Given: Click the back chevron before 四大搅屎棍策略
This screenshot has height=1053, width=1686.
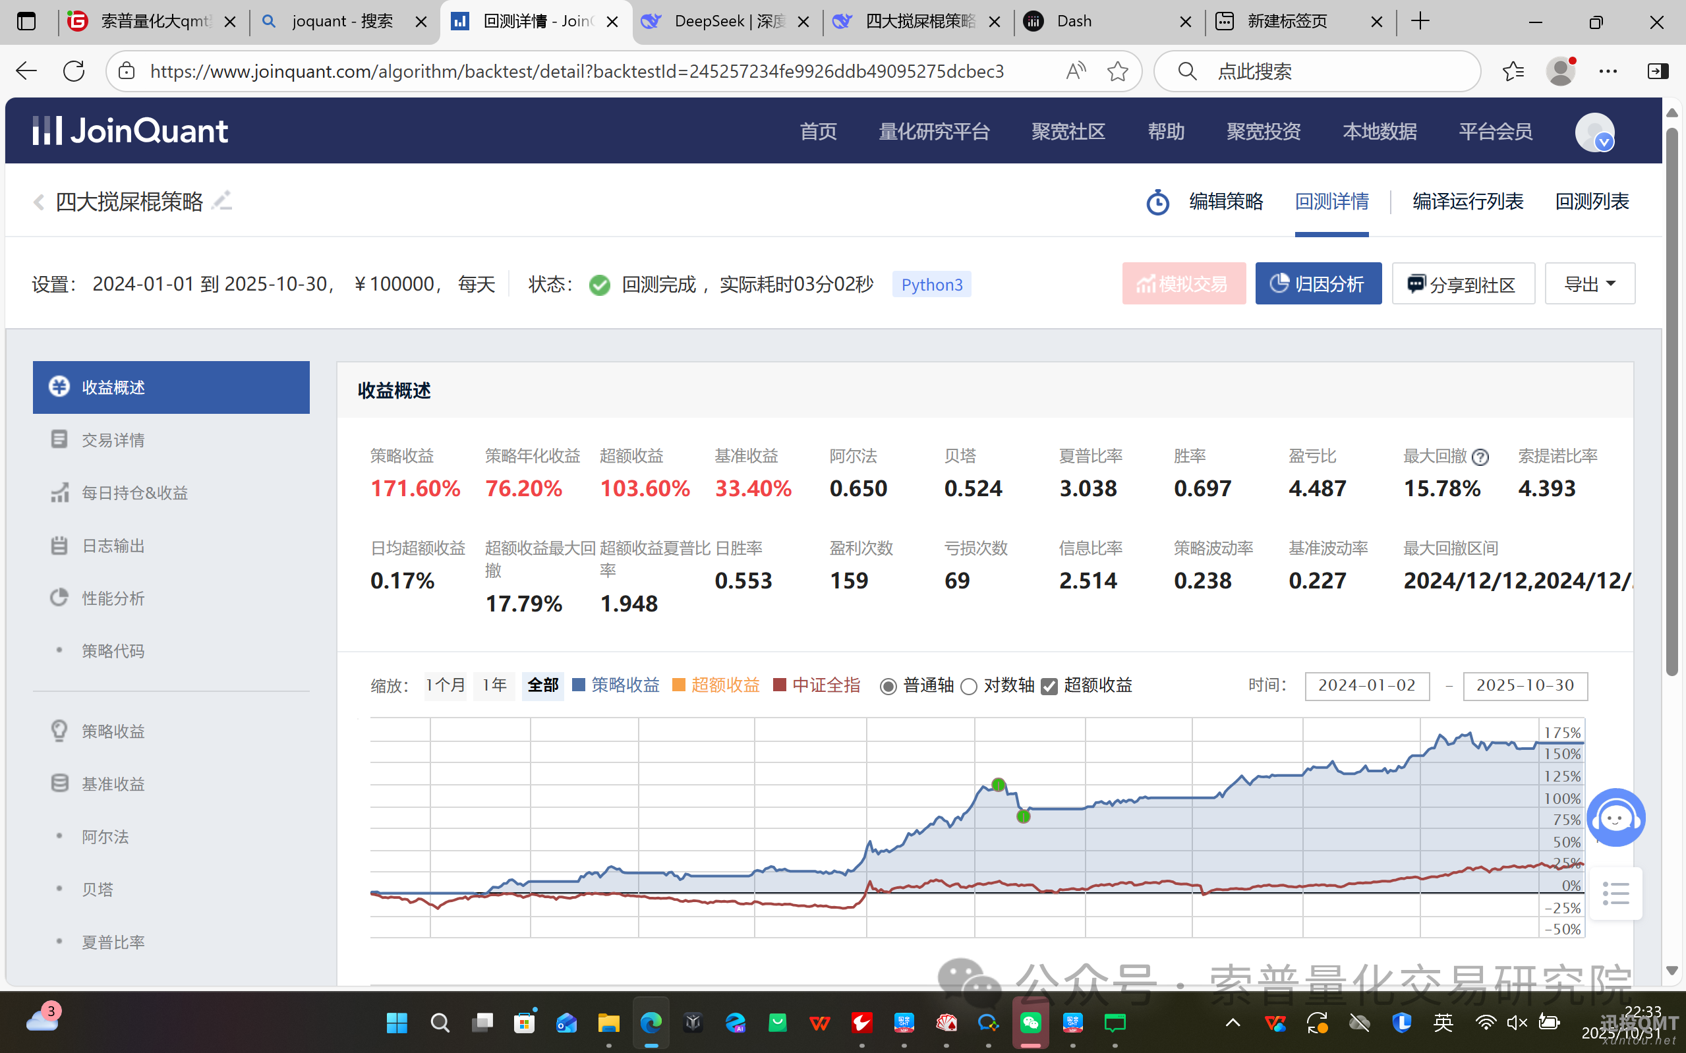Looking at the screenshot, I should click(x=39, y=202).
